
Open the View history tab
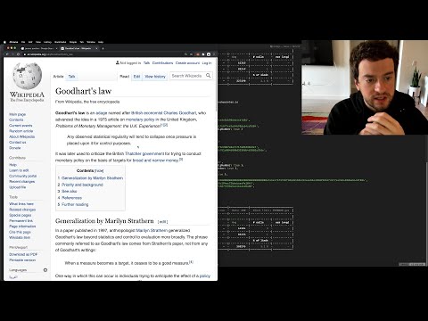(155, 77)
